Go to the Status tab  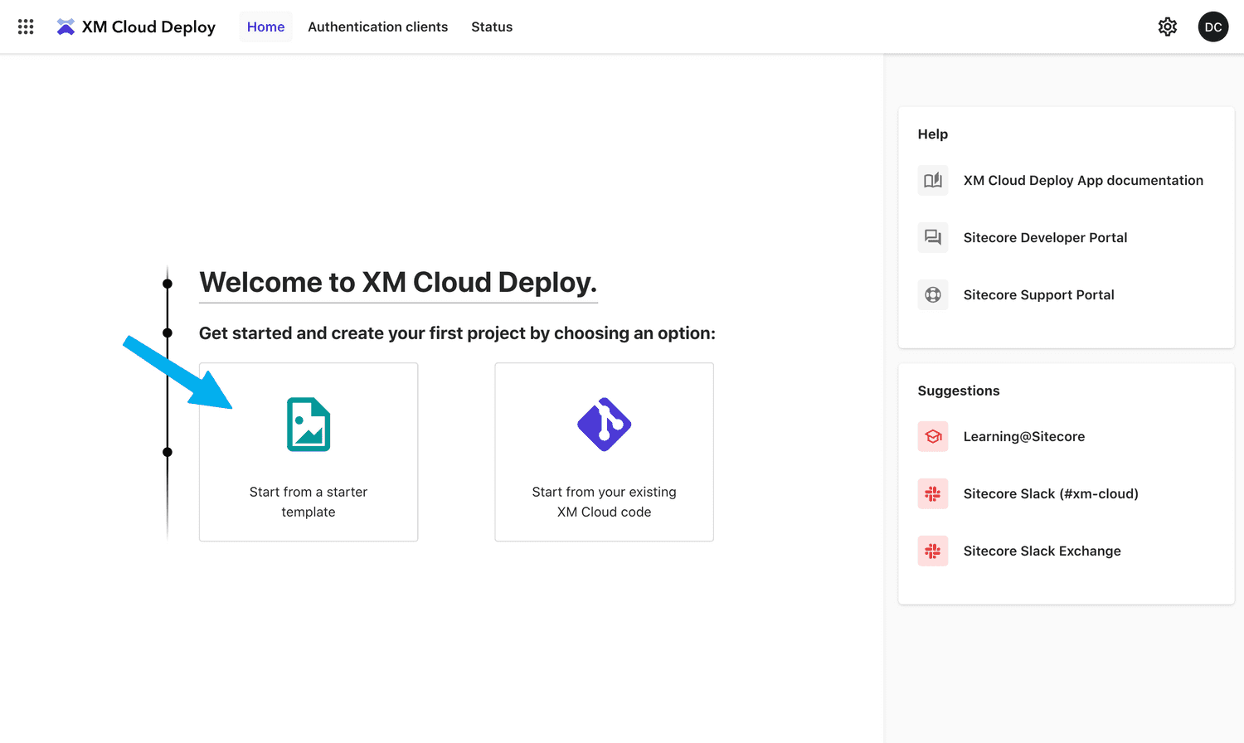492,27
